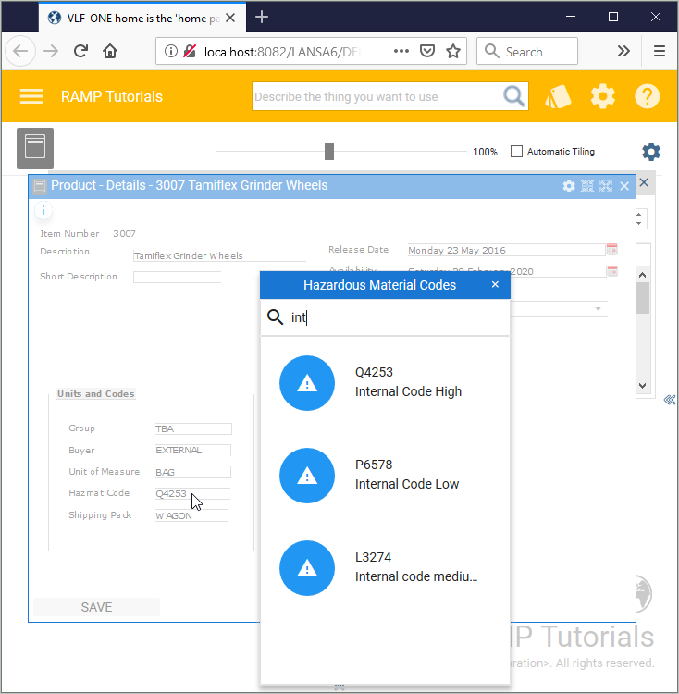Close the Product Details panel
The image size is (679, 694).
pyautogui.click(x=624, y=186)
